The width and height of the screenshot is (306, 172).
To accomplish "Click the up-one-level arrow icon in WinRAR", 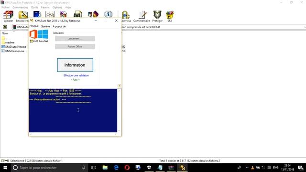I will [5, 27].
